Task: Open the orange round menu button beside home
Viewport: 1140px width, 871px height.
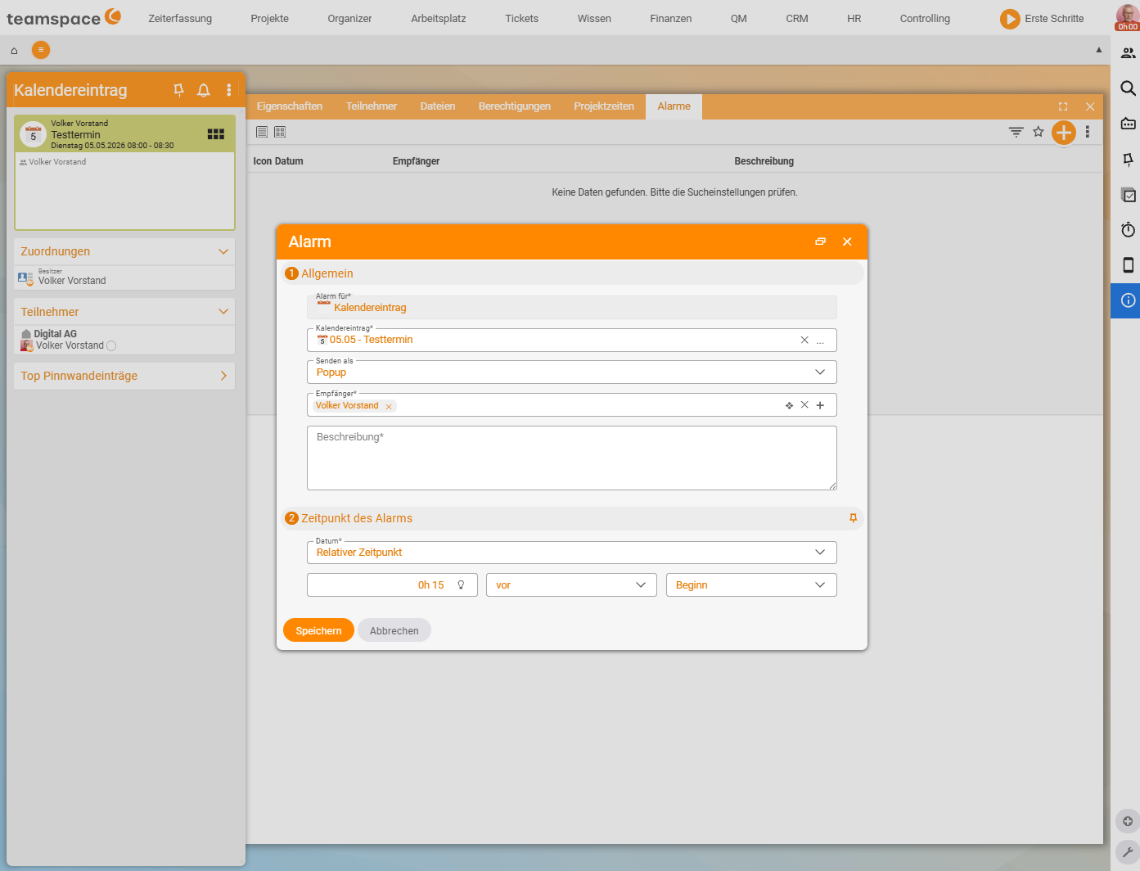Action: point(41,50)
